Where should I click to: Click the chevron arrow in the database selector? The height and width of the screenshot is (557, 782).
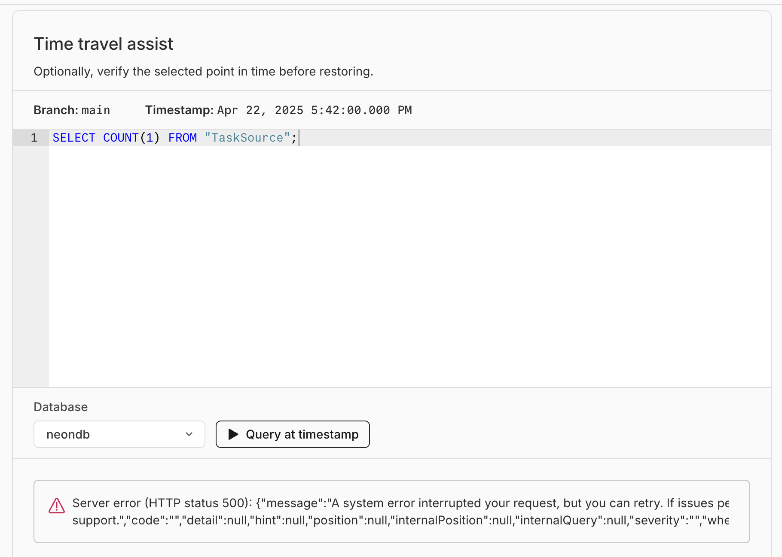click(x=189, y=434)
